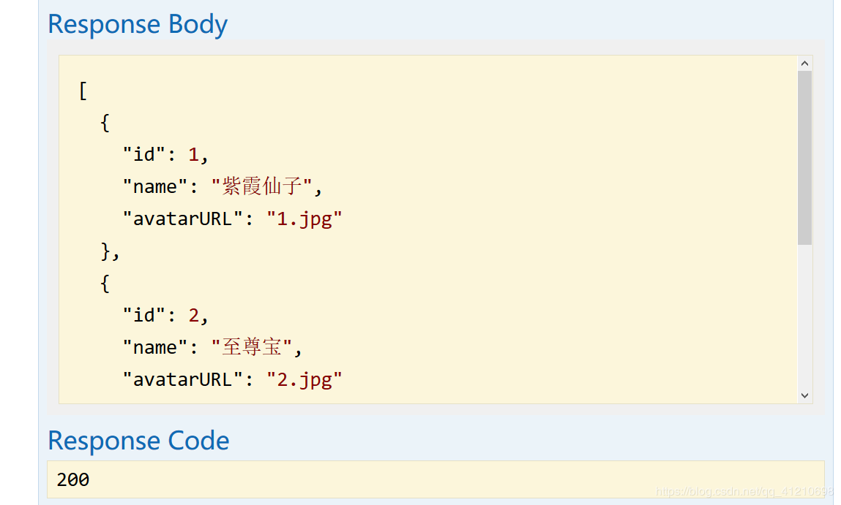The image size is (841, 505).
Task: Click the first opening curly brace
Action: pos(105,123)
